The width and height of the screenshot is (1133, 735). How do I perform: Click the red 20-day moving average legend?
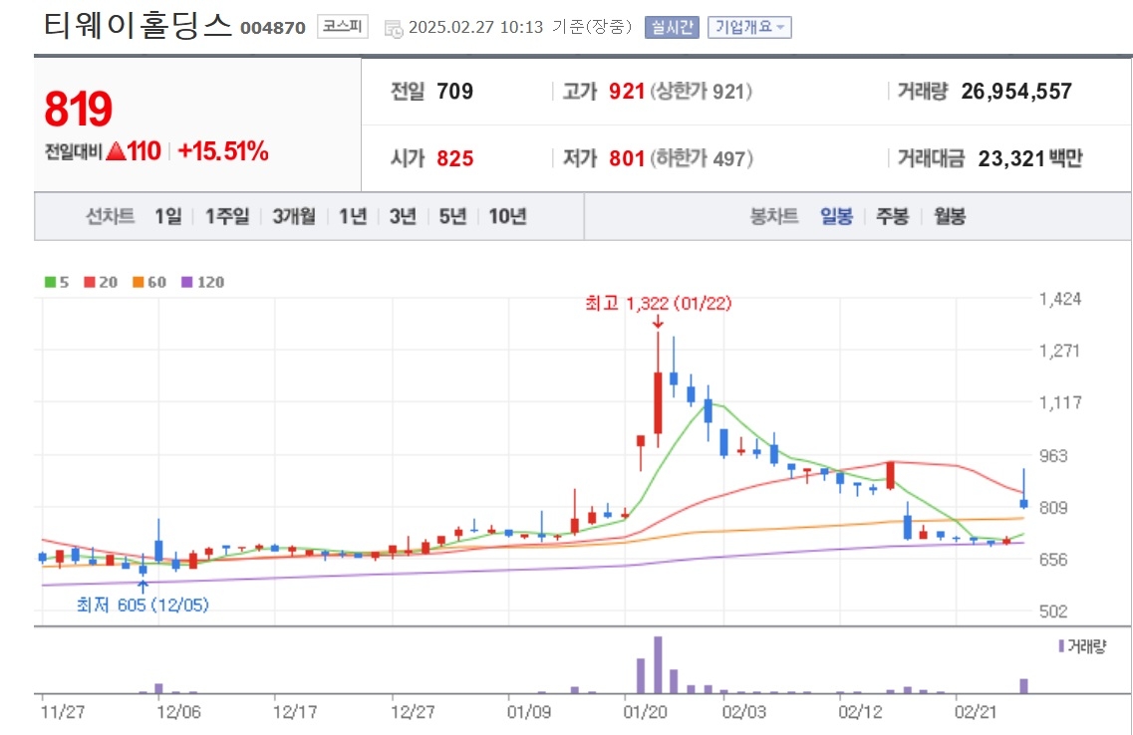[x=101, y=282]
